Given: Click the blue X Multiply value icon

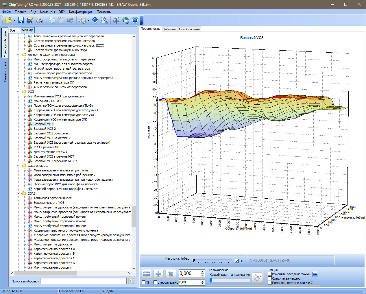Looking at the screenshot, I should [x=171, y=274].
